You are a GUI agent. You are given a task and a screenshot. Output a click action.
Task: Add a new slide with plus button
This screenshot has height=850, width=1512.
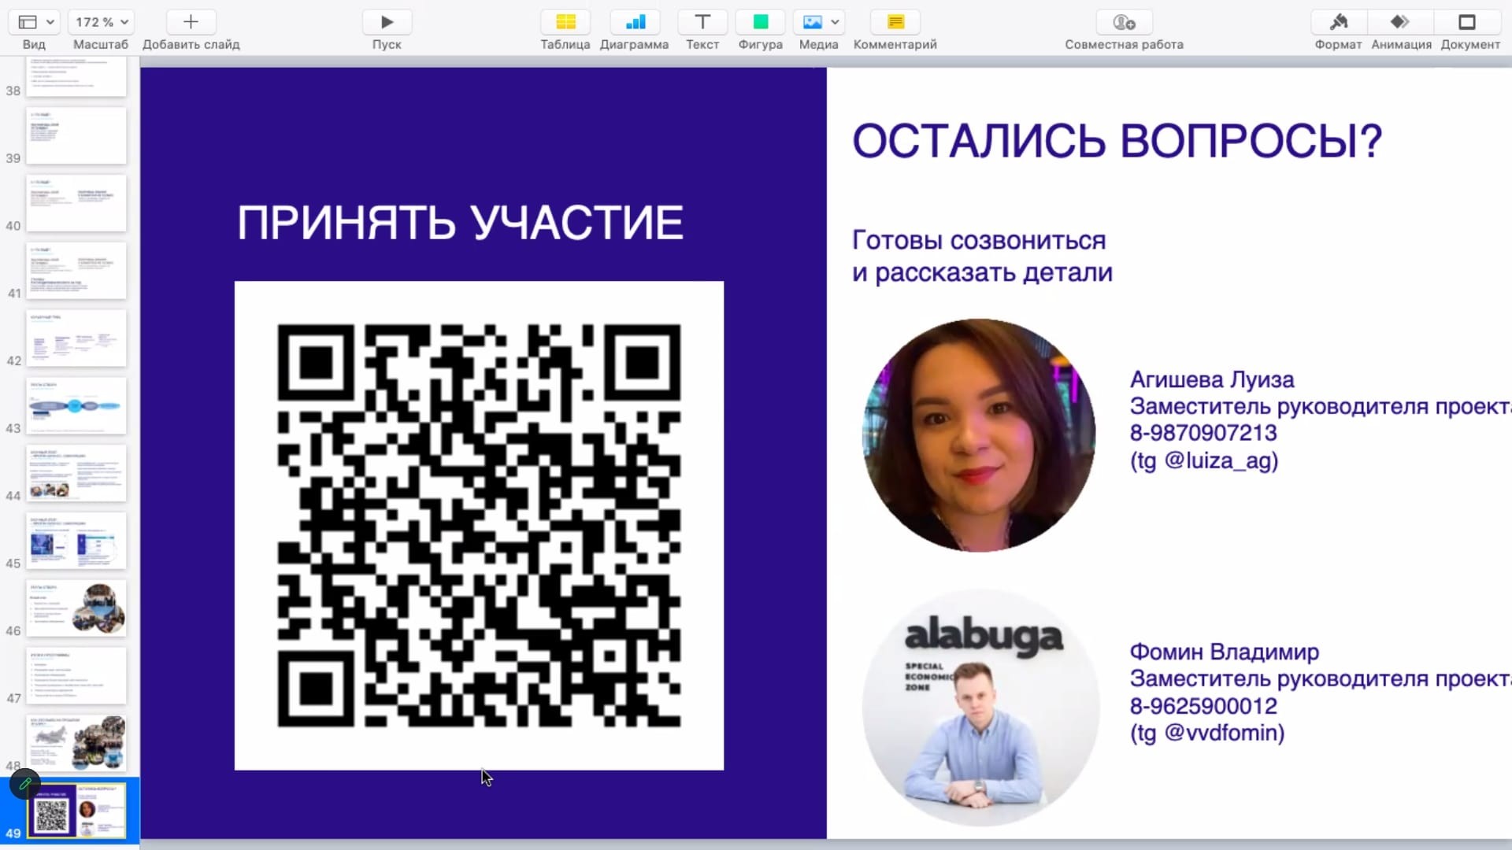(191, 22)
